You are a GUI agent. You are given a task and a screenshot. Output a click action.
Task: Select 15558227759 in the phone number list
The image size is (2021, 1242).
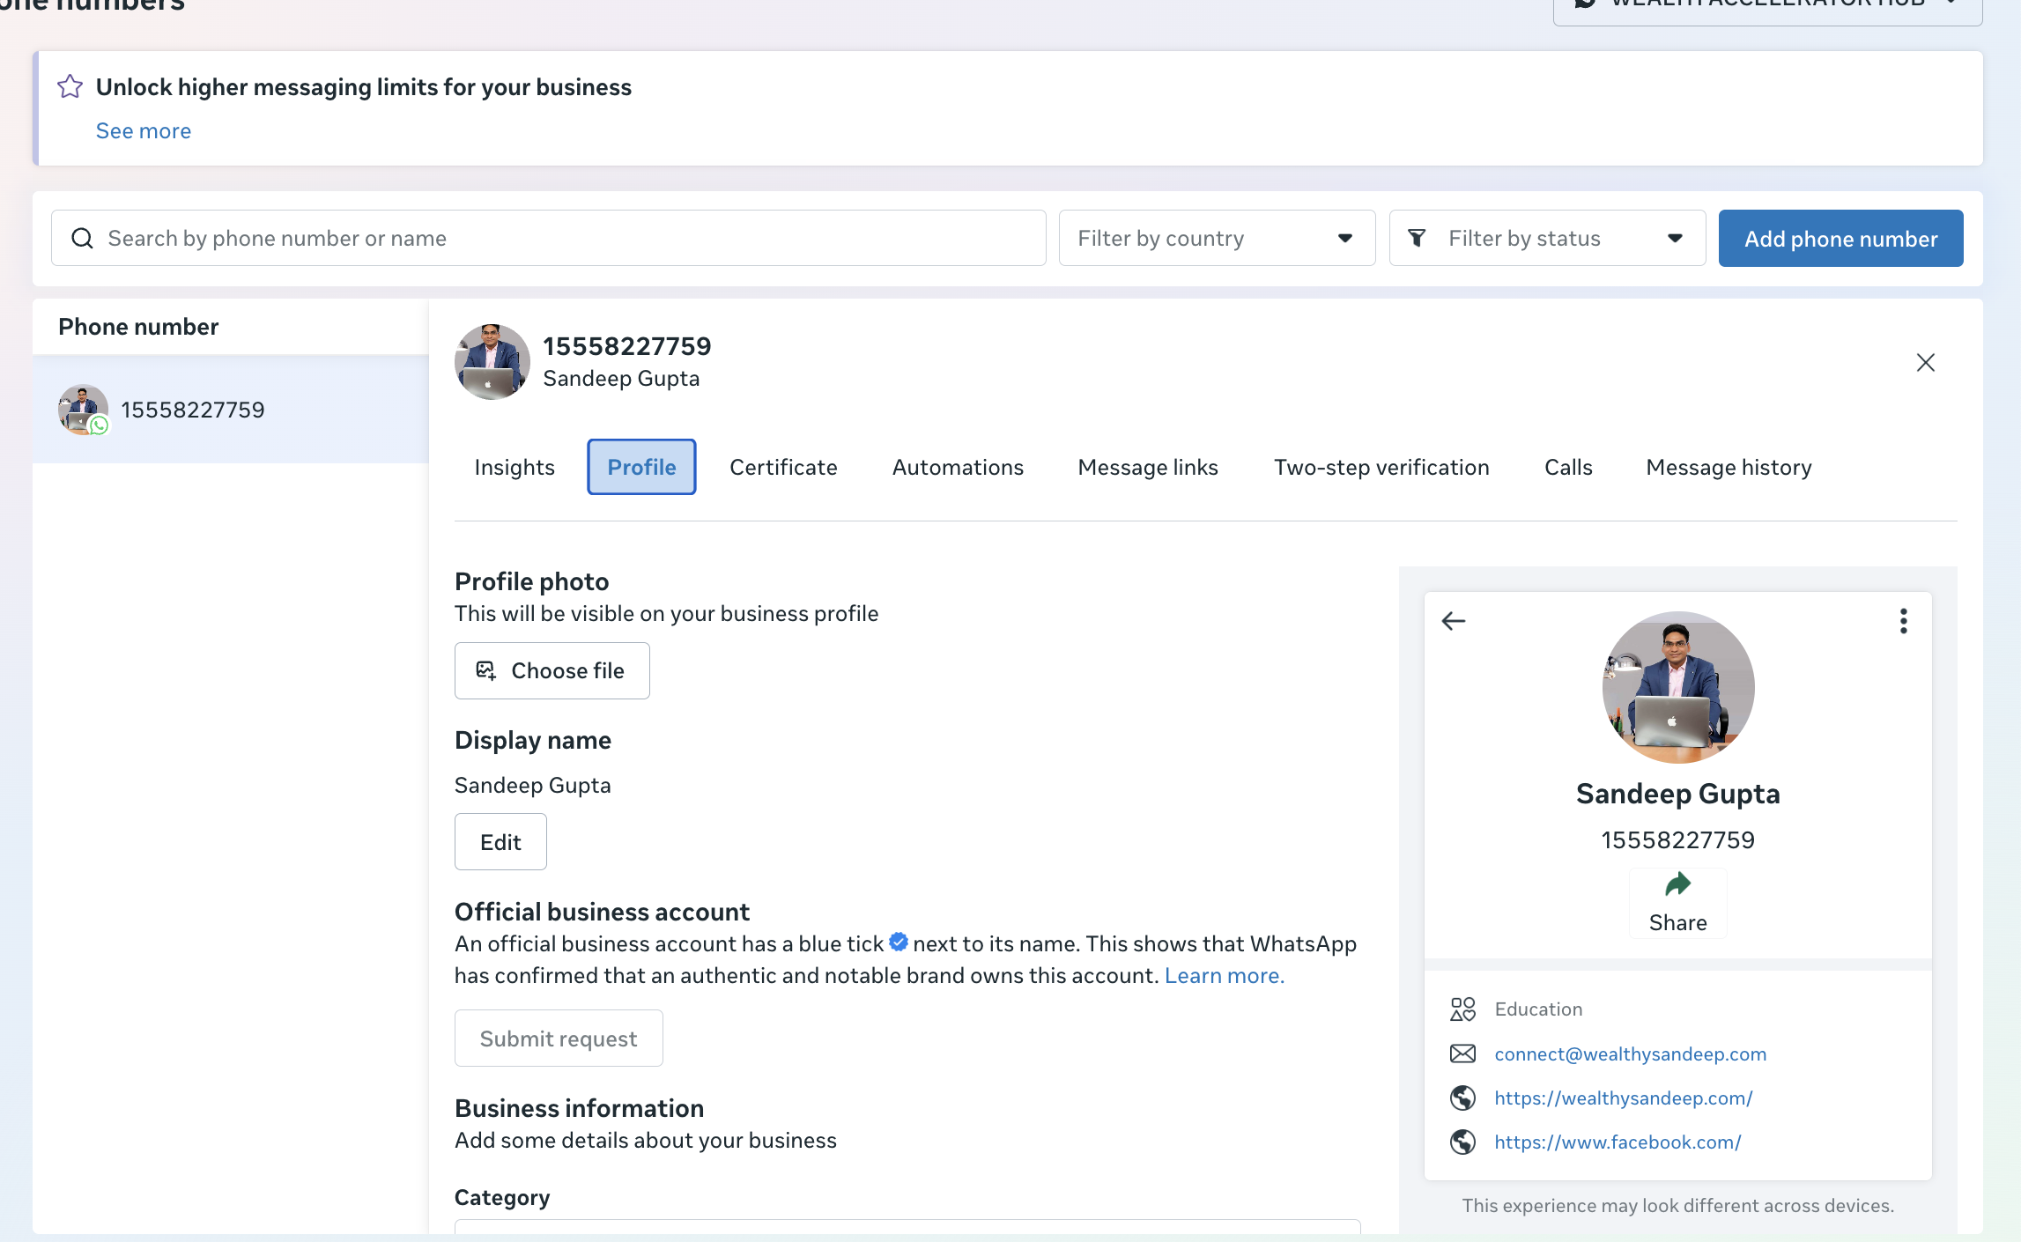230,410
